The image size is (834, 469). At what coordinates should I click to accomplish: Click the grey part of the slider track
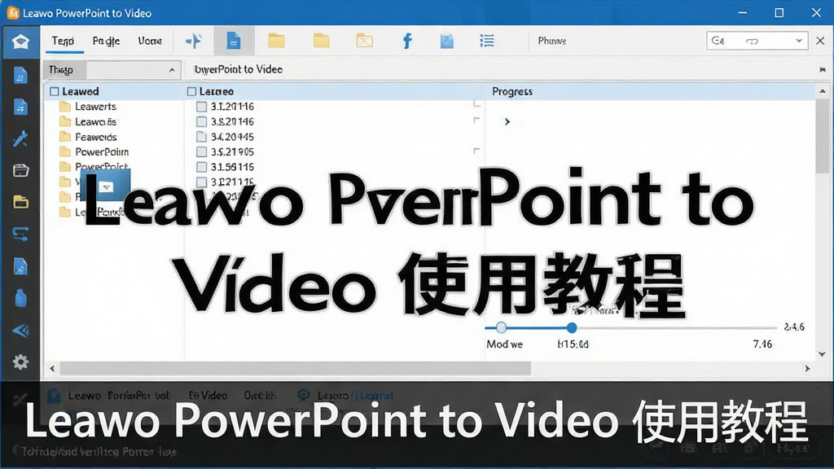point(677,327)
